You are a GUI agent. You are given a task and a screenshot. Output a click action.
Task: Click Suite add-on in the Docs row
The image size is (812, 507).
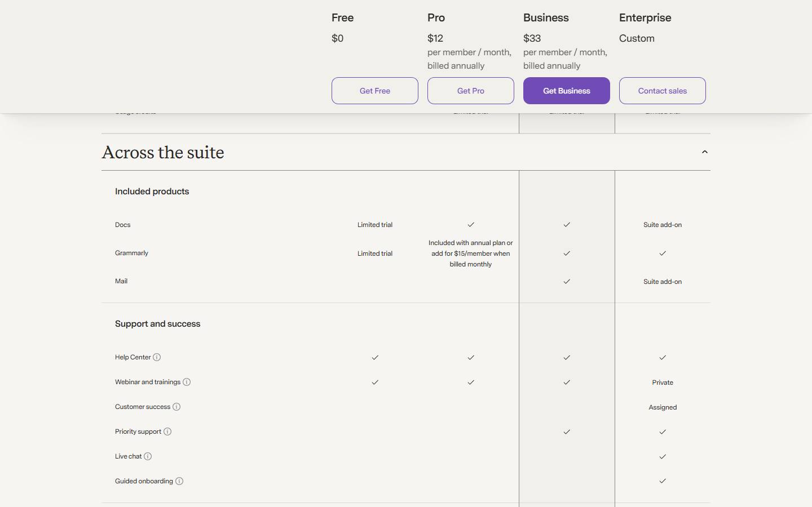click(x=663, y=225)
